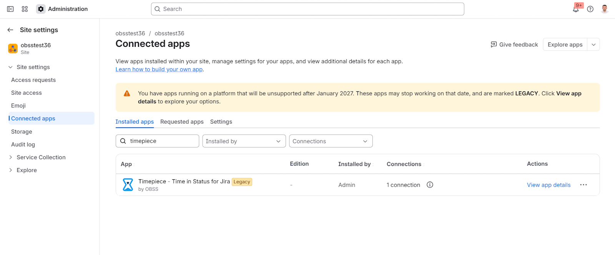Open the three-dot actions menu for Timepiece
Image resolution: width=615 pixels, height=255 pixels.
coord(583,185)
